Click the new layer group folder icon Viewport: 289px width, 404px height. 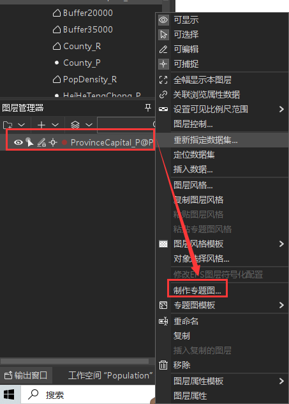(x=8, y=125)
